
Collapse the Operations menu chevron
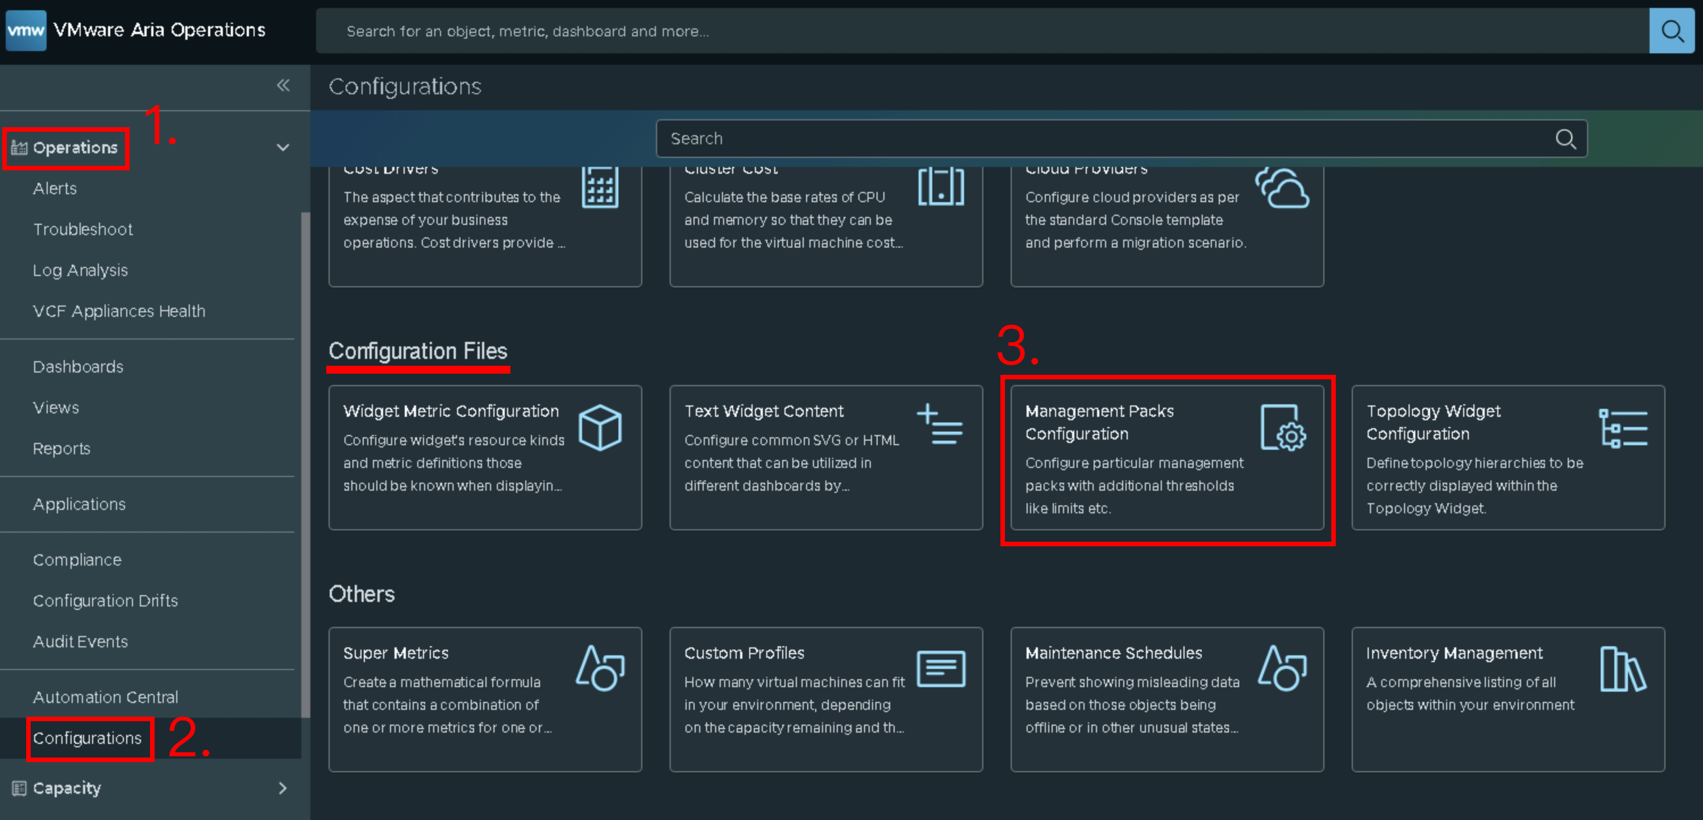click(x=283, y=147)
